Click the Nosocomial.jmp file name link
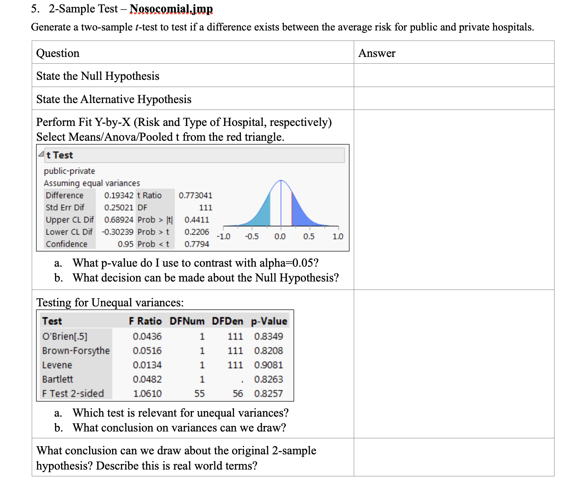The width and height of the screenshot is (575, 482). tap(172, 8)
